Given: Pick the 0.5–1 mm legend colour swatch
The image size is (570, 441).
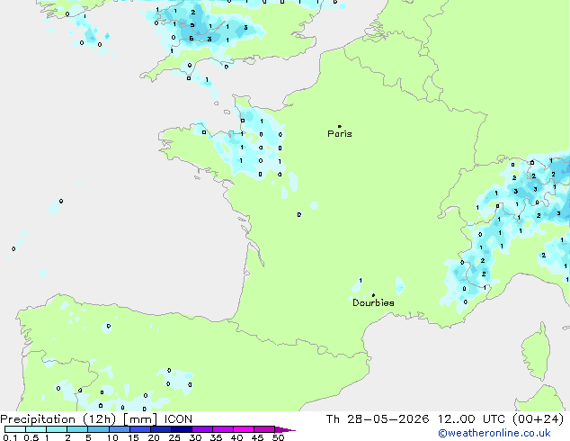Looking at the screenshot, I should 36,429.
